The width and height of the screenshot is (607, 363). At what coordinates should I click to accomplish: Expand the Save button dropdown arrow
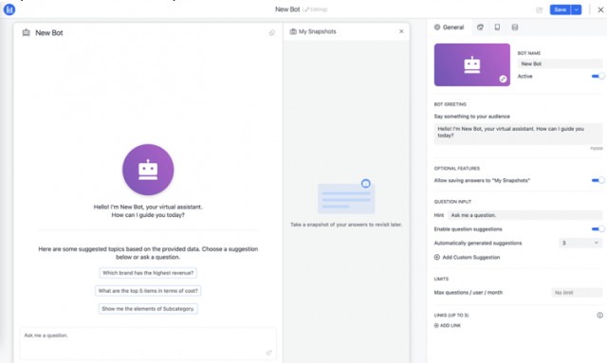577,9
